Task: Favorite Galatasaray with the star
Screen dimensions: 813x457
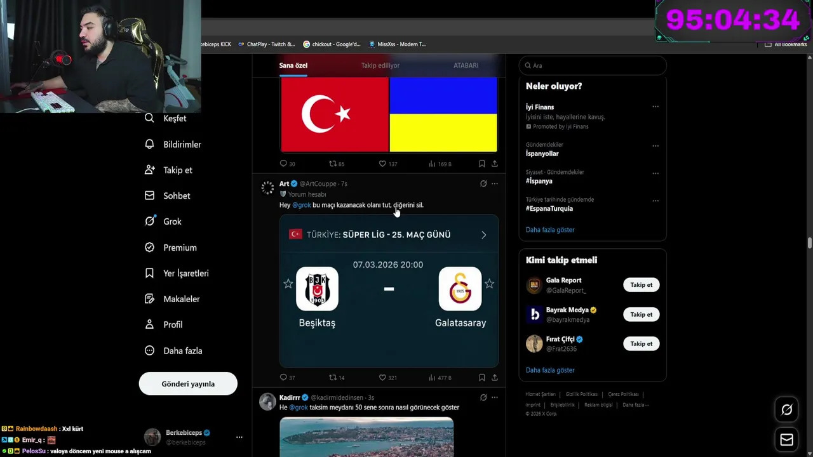Action: (x=489, y=284)
